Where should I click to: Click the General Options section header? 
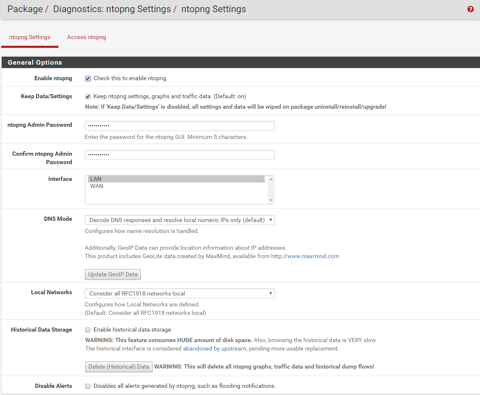[240, 63]
